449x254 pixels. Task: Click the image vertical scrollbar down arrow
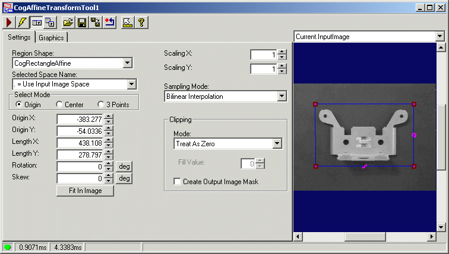(x=441, y=227)
